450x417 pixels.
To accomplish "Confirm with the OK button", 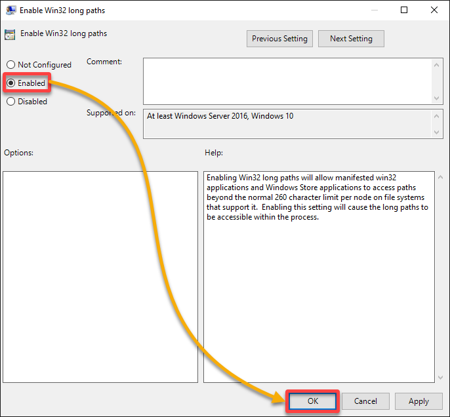I will [x=312, y=401].
